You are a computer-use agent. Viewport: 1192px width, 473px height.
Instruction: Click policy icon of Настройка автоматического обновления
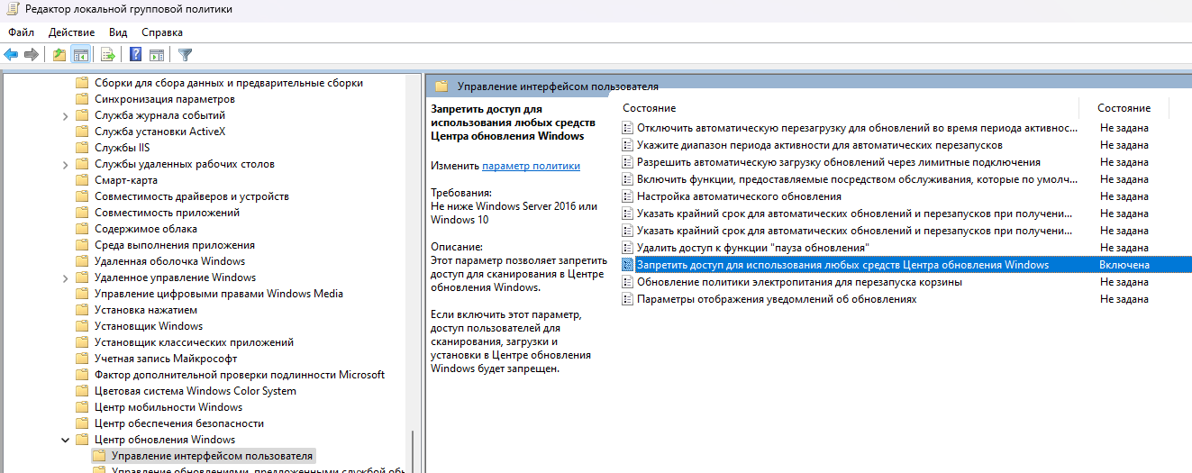628,196
